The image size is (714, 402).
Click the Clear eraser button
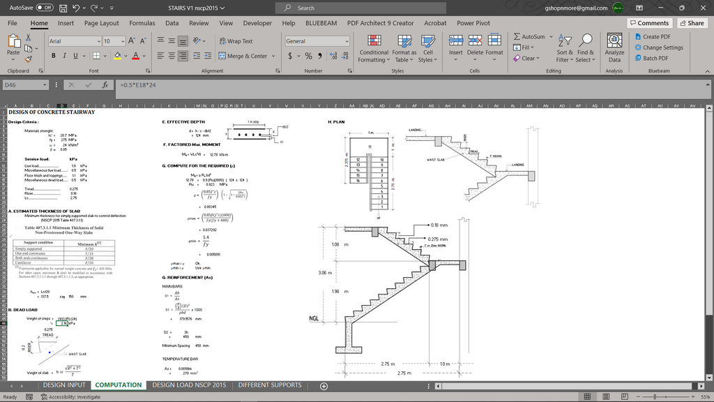(526, 59)
